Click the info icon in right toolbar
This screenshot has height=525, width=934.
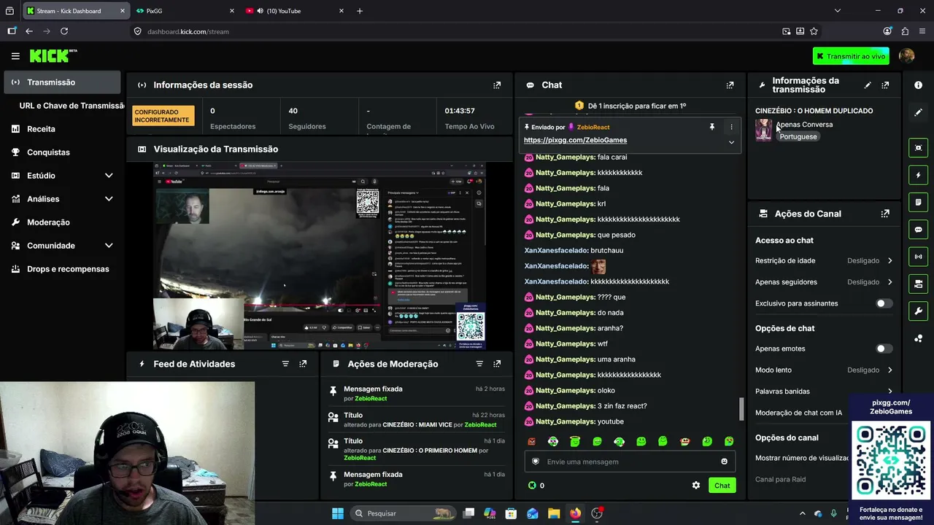(x=918, y=85)
